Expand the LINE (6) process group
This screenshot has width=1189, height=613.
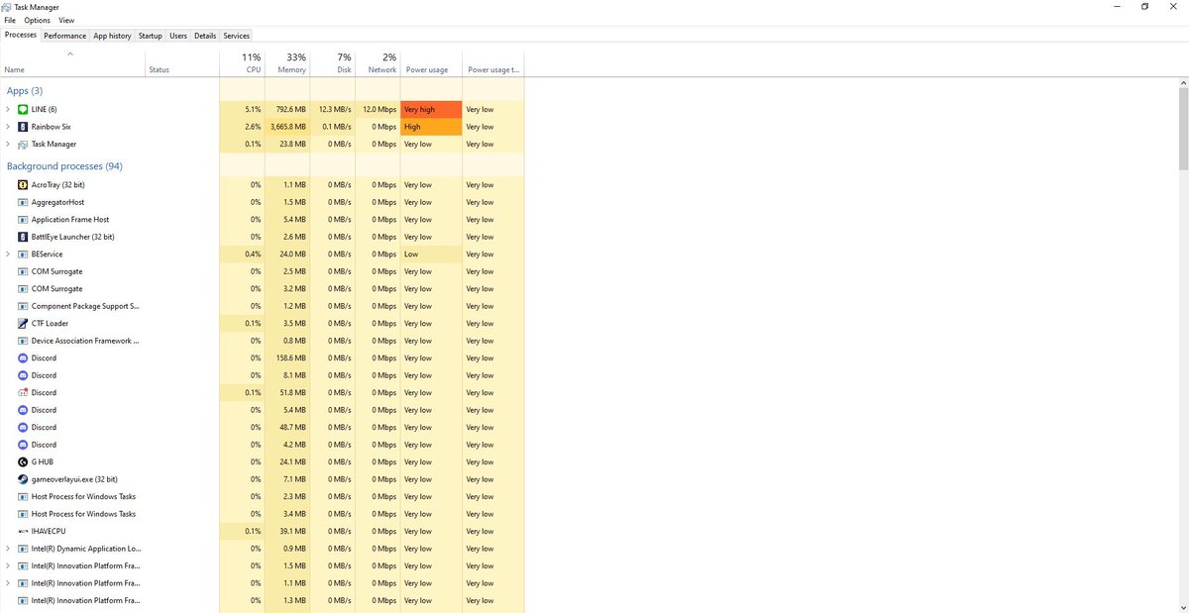[8, 109]
